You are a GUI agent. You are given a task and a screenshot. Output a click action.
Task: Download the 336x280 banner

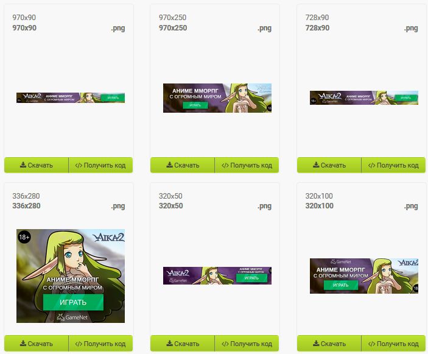pyautogui.click(x=37, y=344)
